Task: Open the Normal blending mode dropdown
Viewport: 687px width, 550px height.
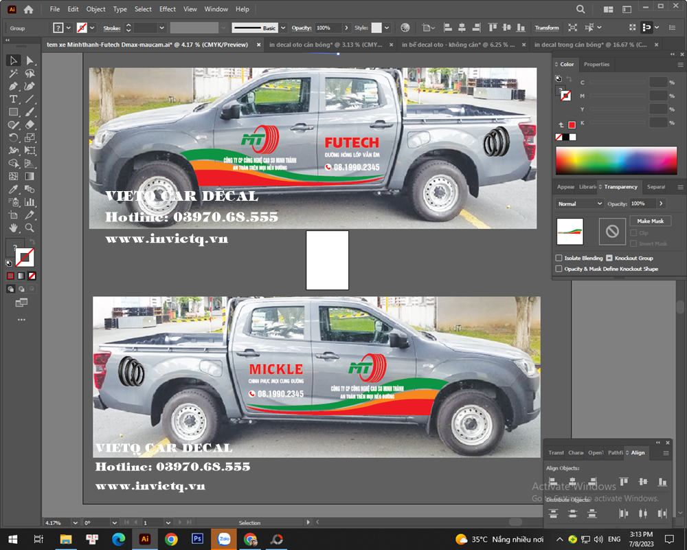Action: (581, 203)
